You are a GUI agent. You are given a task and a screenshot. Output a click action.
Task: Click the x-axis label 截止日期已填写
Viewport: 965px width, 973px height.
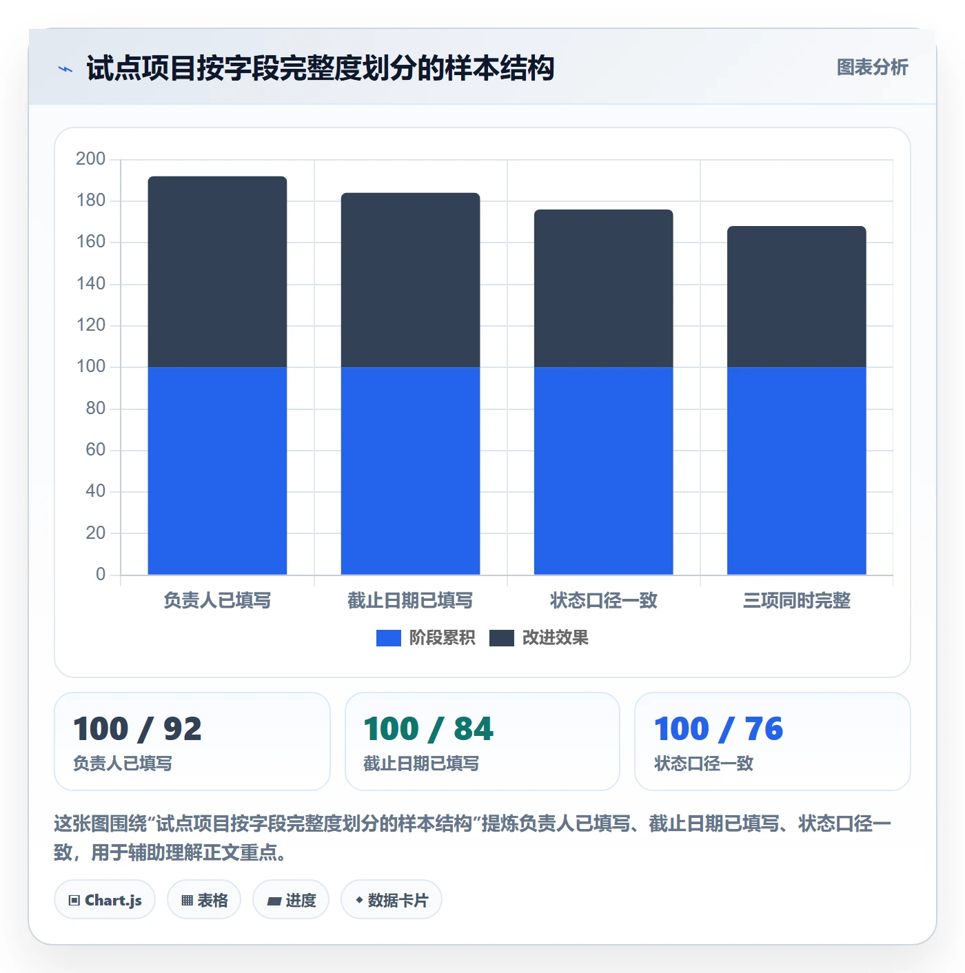tap(410, 601)
